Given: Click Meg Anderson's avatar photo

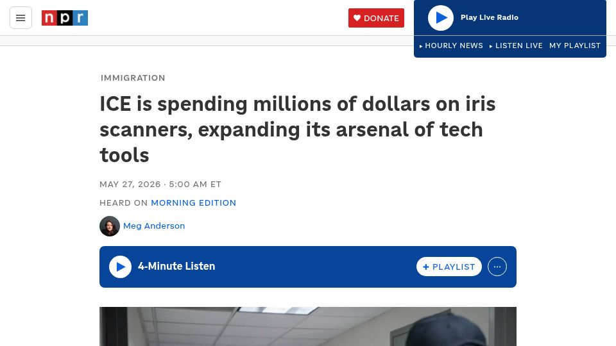Looking at the screenshot, I should coord(110,226).
